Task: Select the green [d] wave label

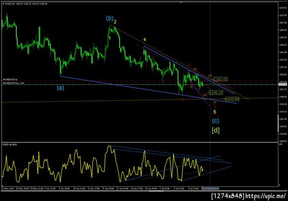Action: (x=216, y=130)
